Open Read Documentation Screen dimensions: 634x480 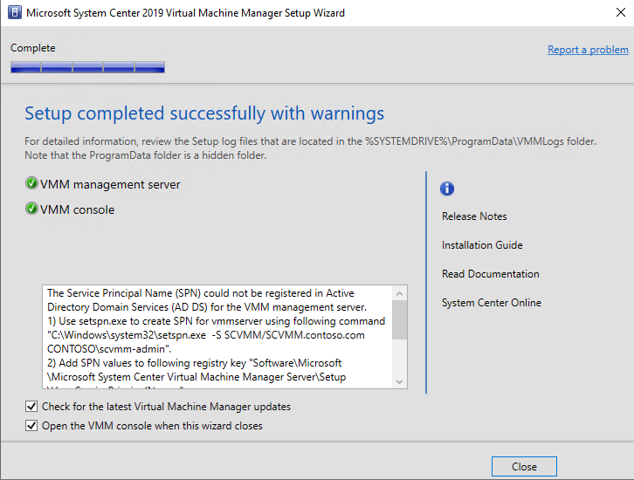[x=491, y=273]
